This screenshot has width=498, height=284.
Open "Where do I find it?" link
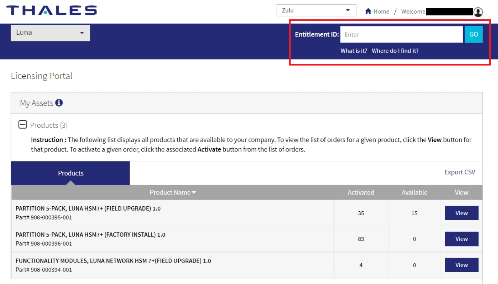pyautogui.click(x=395, y=51)
